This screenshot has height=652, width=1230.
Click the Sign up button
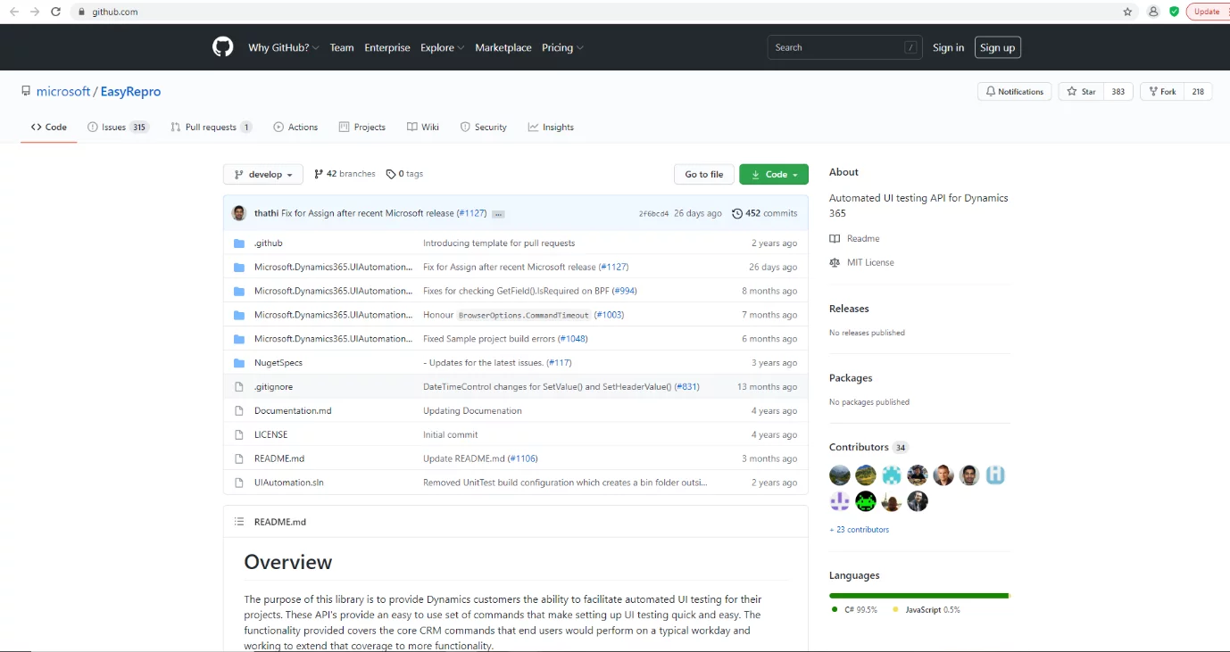click(997, 48)
